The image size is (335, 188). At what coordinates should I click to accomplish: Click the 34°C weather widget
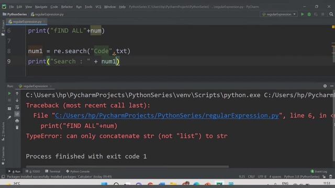[x=13, y=183]
